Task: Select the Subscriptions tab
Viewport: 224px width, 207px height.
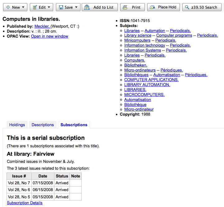Action: (x=74, y=125)
